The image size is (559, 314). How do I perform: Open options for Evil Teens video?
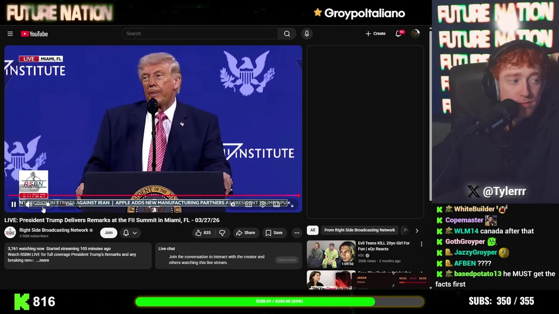421,244
